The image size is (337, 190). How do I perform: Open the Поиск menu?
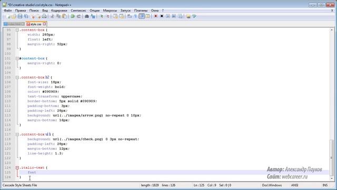(34, 11)
